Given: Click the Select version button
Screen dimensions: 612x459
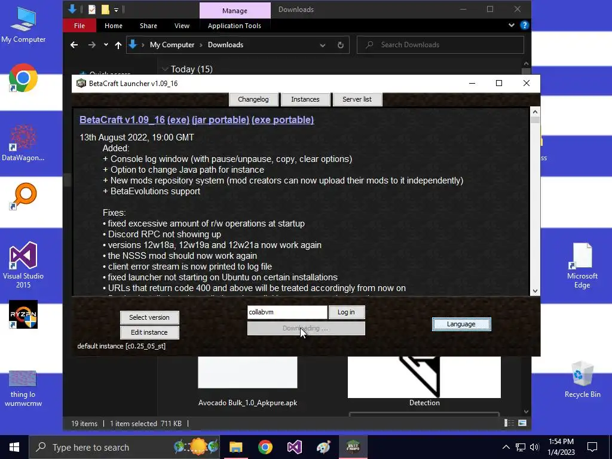Looking at the screenshot, I should pos(149,317).
